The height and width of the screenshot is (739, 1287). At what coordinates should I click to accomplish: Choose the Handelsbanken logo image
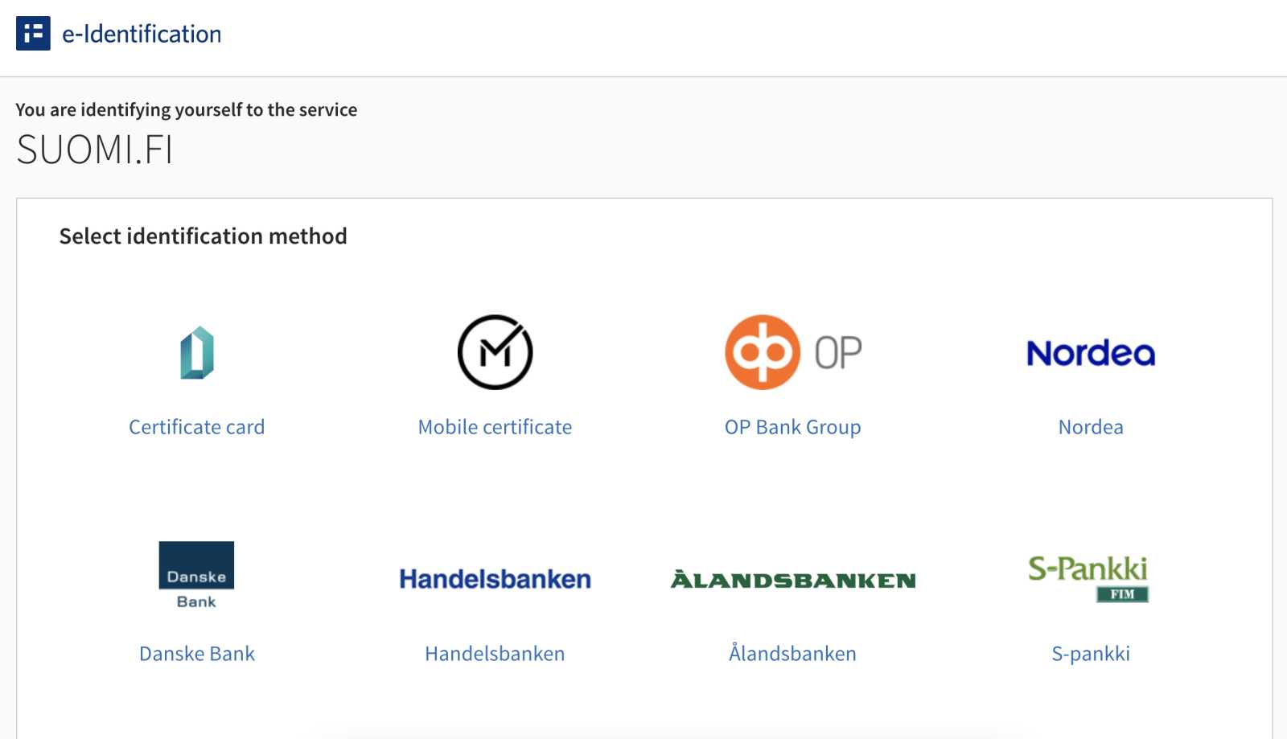pyautogui.click(x=495, y=579)
